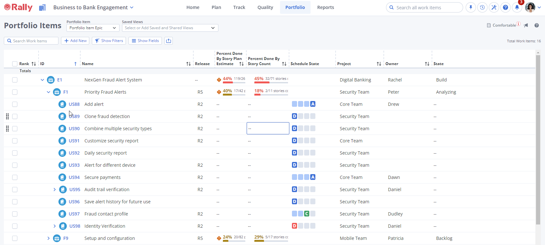Collapse the E1 epic row
Viewport: 545px width, 245px height.
click(42, 80)
